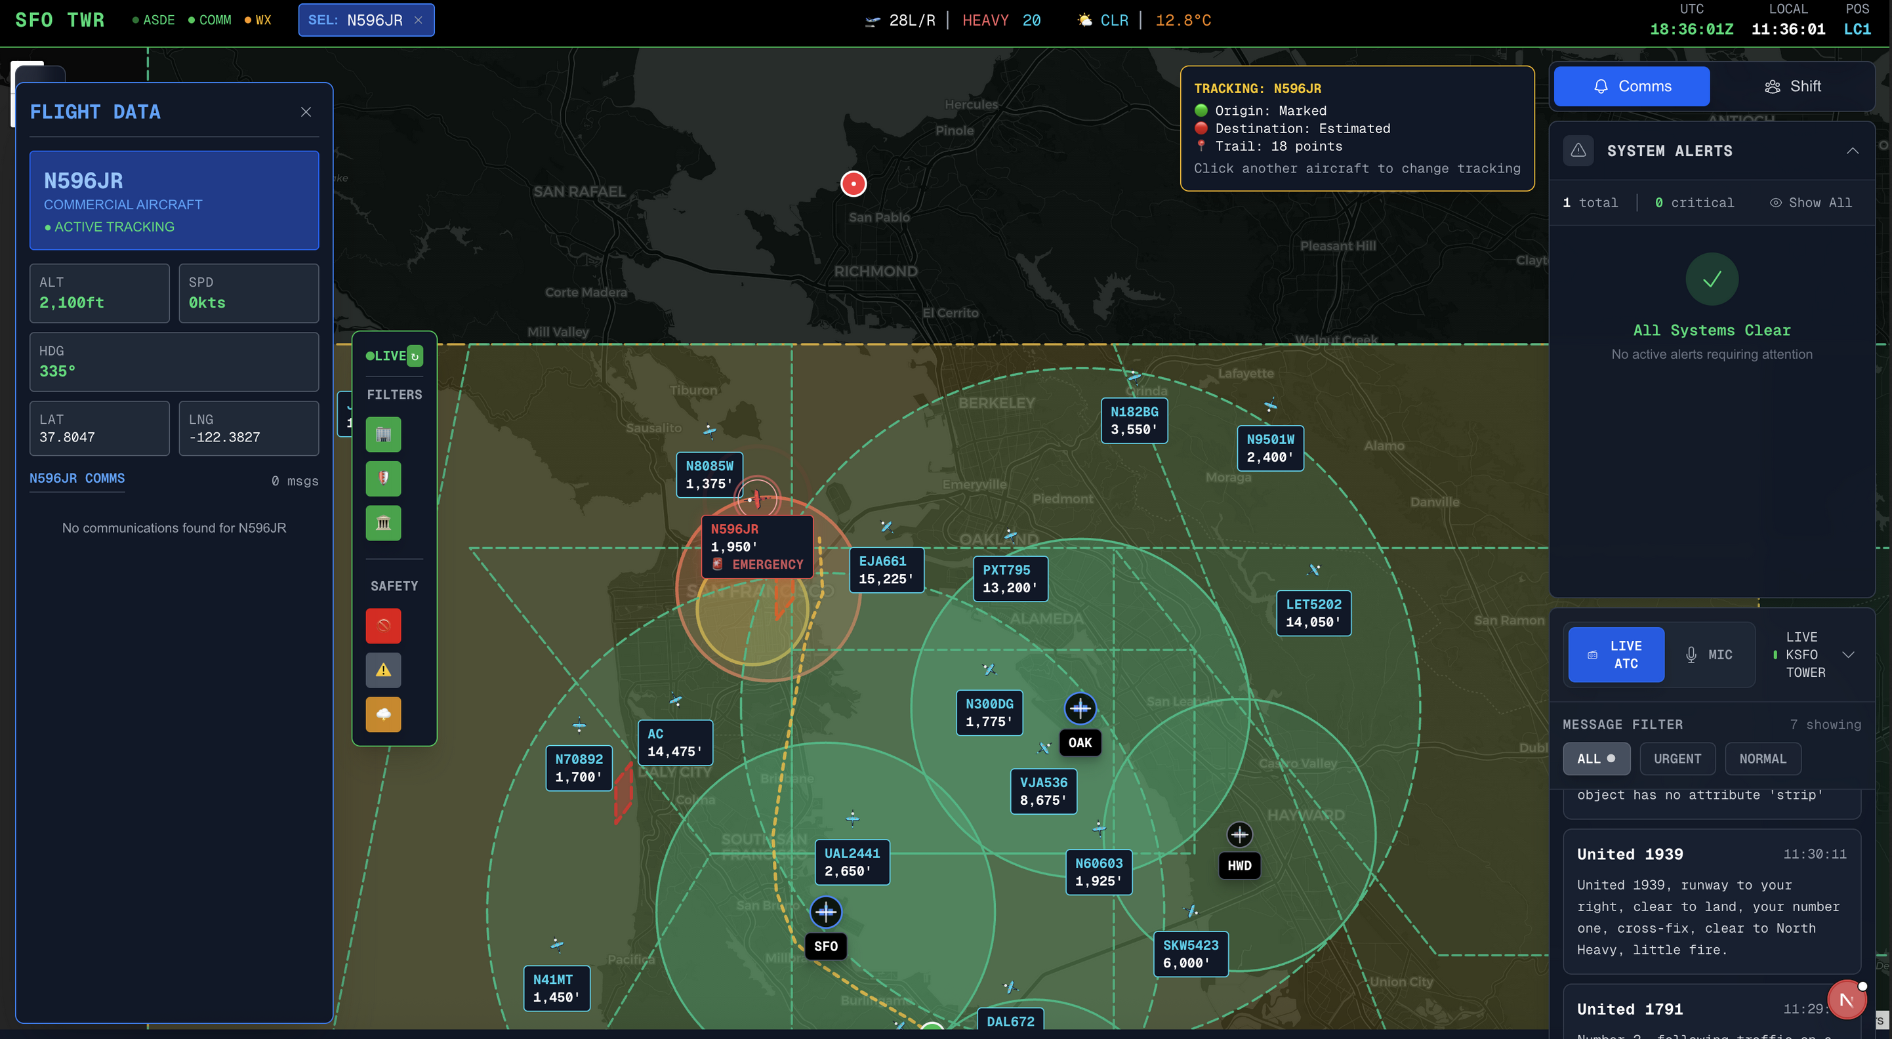Screen dimensions: 1892x1039
Task: Click the SFO airport marker on map
Action: tap(825, 912)
